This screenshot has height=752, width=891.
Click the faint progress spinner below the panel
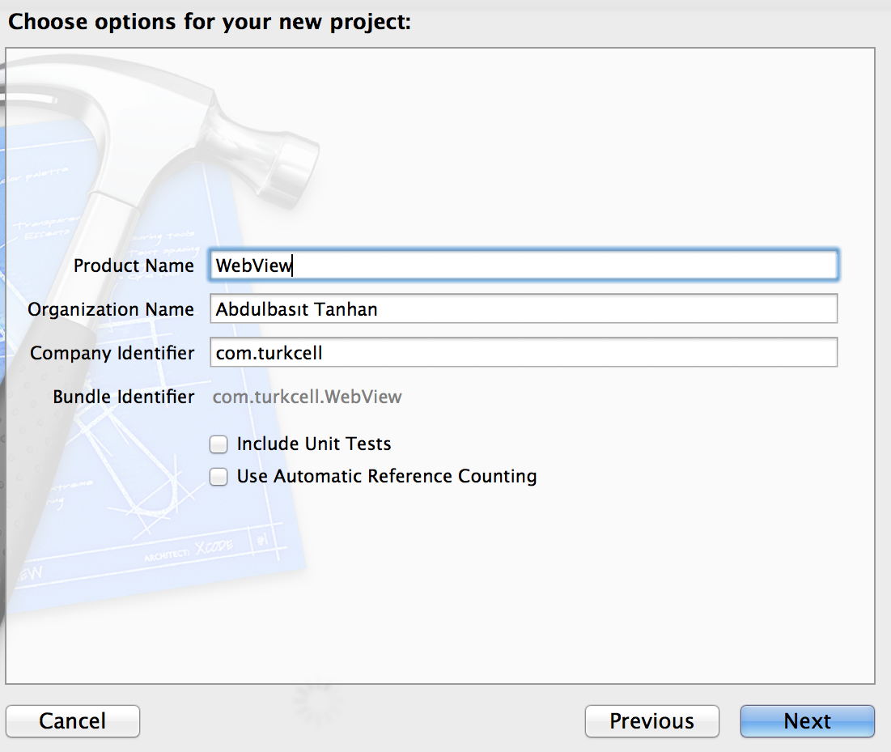point(318,702)
